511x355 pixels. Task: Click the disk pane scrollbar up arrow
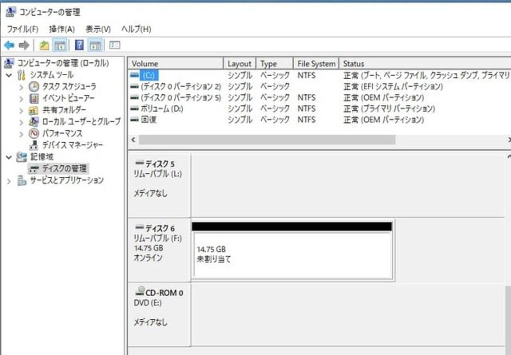tap(508, 157)
